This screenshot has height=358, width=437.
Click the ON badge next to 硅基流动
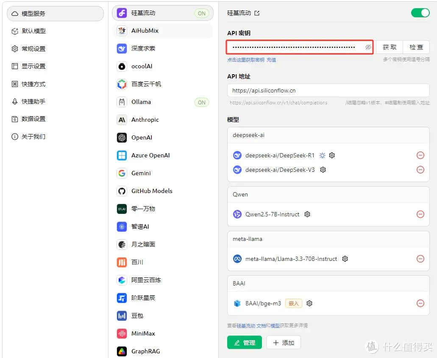[202, 13]
